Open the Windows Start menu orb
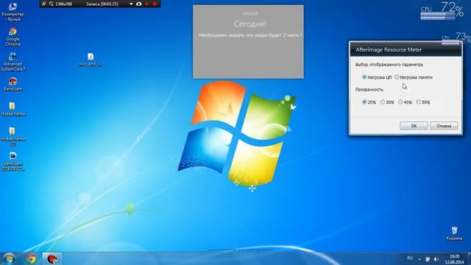 [x=9, y=258]
